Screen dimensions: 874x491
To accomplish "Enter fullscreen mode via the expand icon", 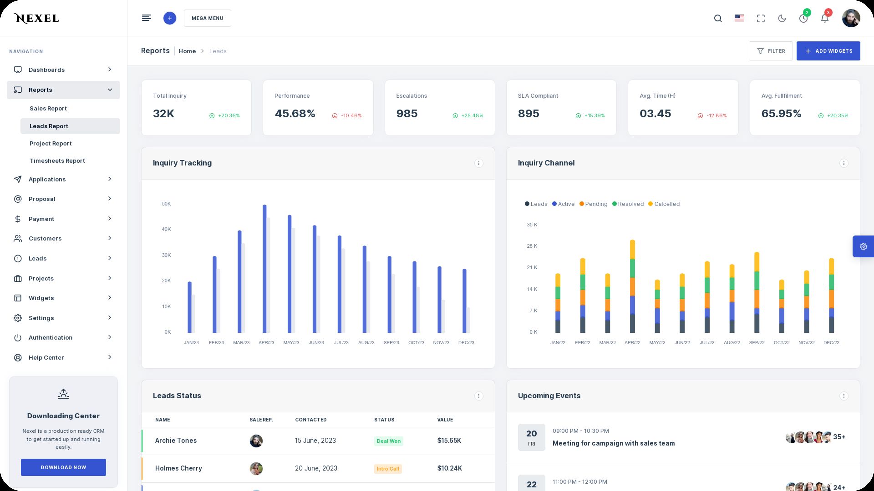I will [761, 19].
